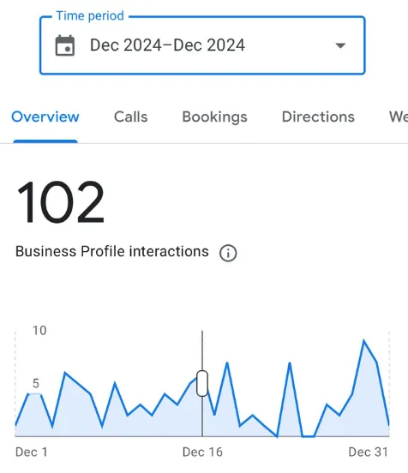
Task: Click the calendar icon in Time period
Action: (65, 45)
